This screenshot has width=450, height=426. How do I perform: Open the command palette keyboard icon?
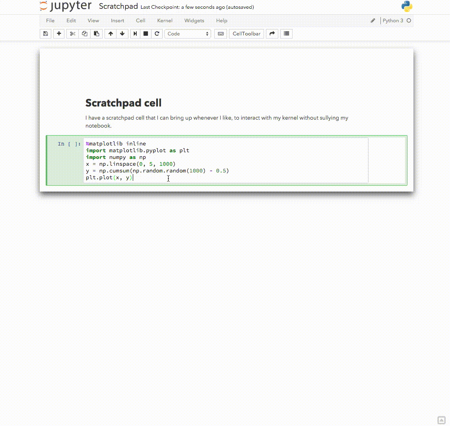click(220, 34)
